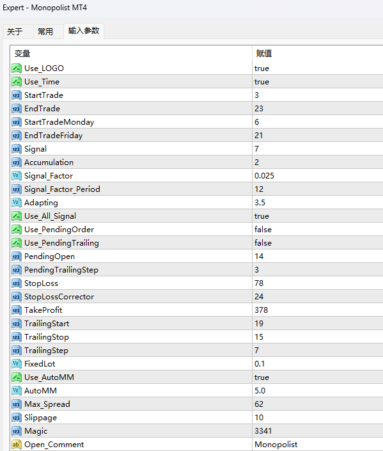383x451 pixels.
Task: Toggle the Use_All_Signal true value
Action: coord(317,216)
